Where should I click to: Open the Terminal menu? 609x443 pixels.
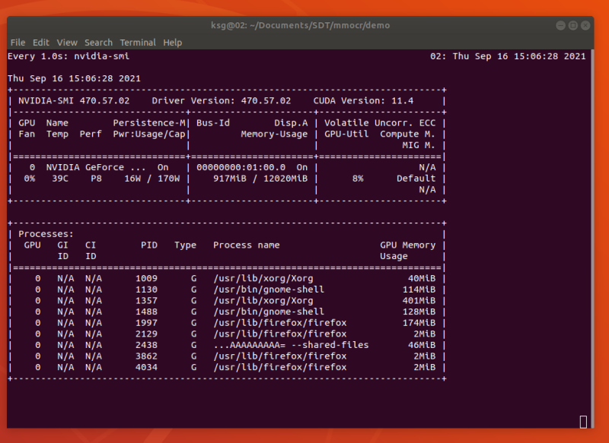point(138,42)
